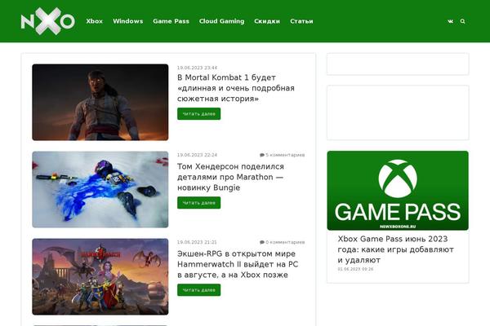Open the VK social icon
The height and width of the screenshot is (326, 490).
click(450, 21)
